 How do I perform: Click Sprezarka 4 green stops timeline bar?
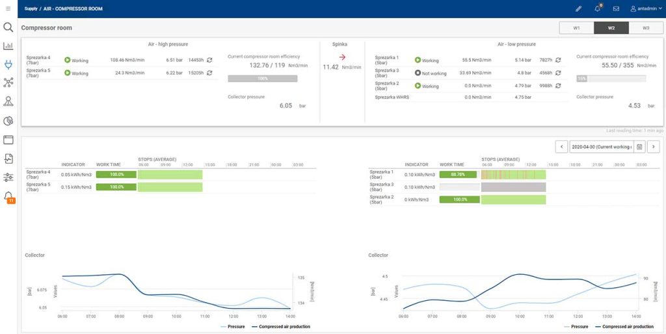tap(170, 174)
